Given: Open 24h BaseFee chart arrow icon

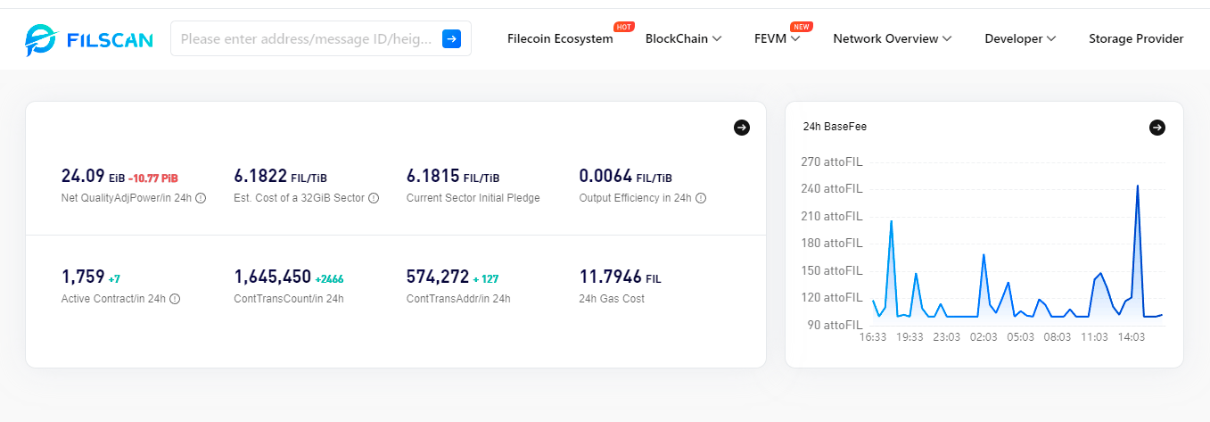Looking at the screenshot, I should click(x=1157, y=128).
